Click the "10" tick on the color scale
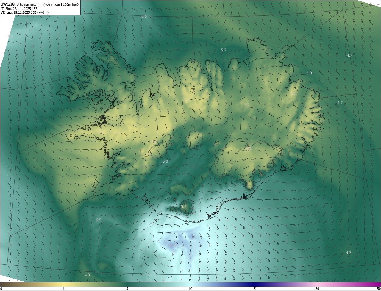 point(190,289)
